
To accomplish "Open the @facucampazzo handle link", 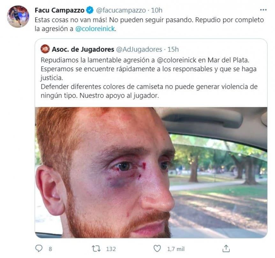I will point(121,10).
